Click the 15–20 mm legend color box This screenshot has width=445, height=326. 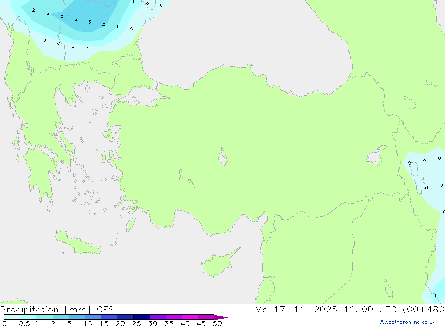pos(109,317)
